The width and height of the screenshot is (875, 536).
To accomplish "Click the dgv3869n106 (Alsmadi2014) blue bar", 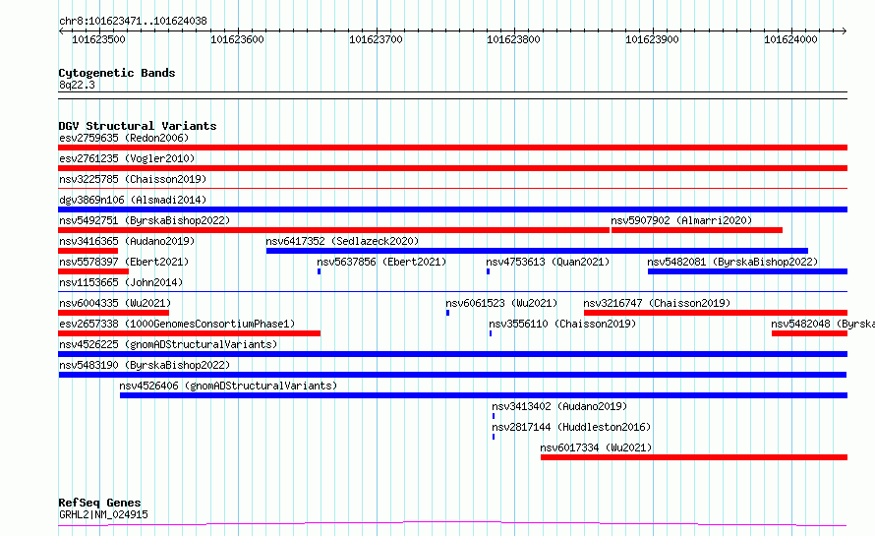I will (x=452, y=209).
